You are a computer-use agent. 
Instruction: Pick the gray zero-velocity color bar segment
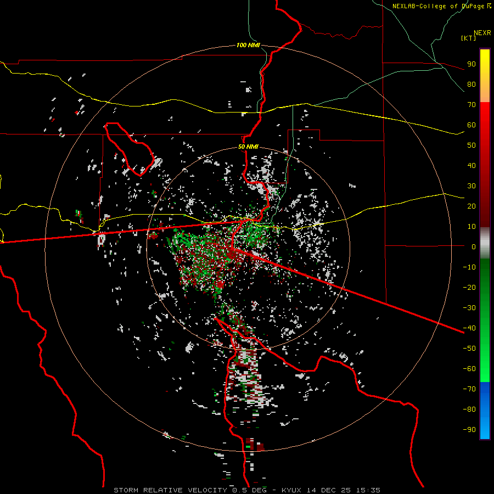click(x=485, y=243)
